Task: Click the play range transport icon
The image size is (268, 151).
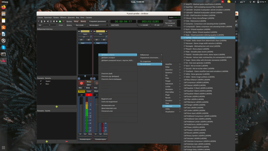Action: pos(54,21)
